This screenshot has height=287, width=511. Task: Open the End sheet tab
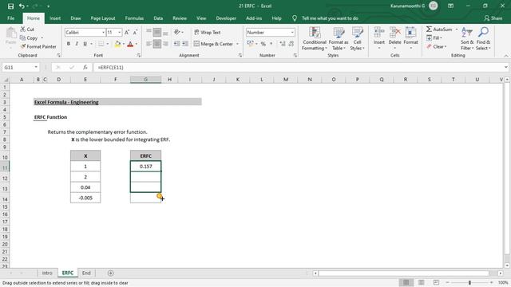pyautogui.click(x=86, y=273)
